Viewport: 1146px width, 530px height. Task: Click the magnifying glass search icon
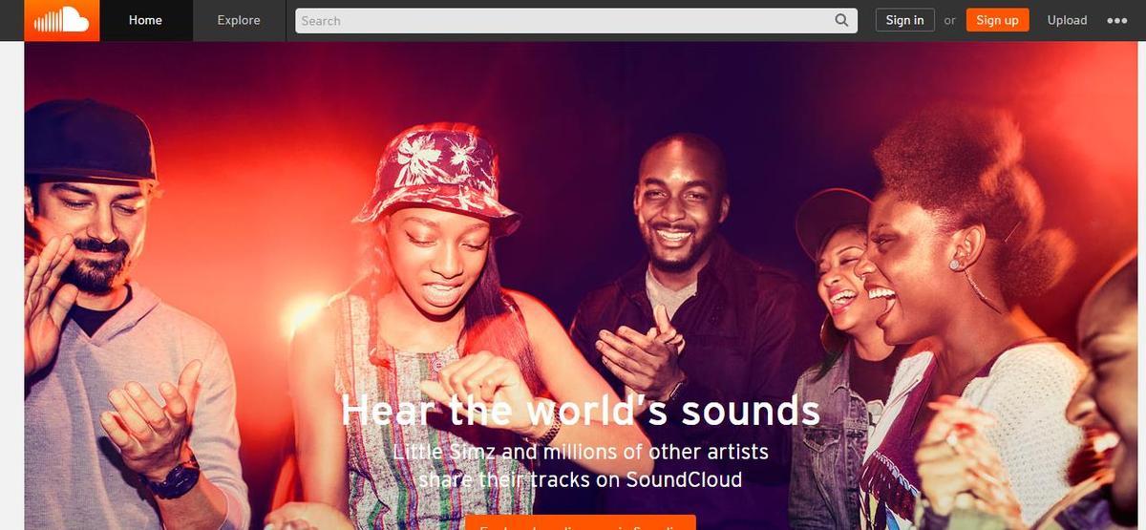point(841,20)
